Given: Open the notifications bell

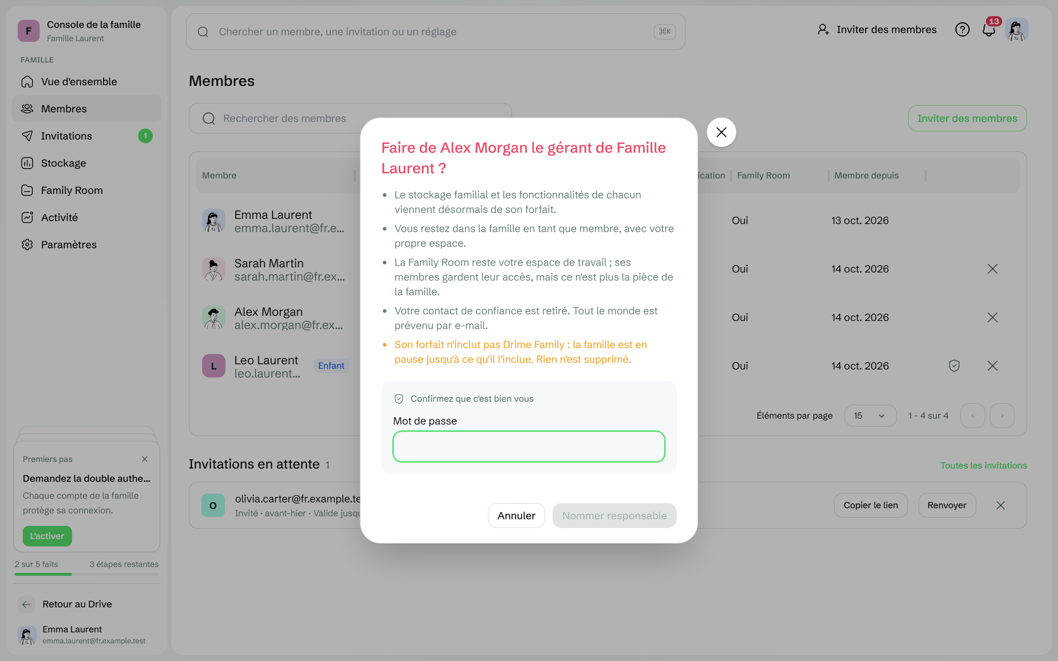Looking at the screenshot, I should (x=989, y=30).
